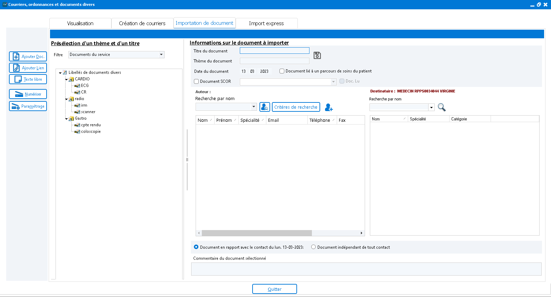This screenshot has width=551, height=297.
Task: Click the author search person icon
Action: pyautogui.click(x=265, y=107)
